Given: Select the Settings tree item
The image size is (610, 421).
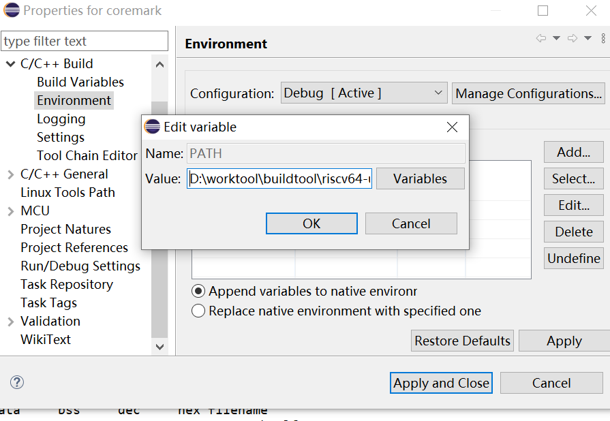Looking at the screenshot, I should pos(60,137).
